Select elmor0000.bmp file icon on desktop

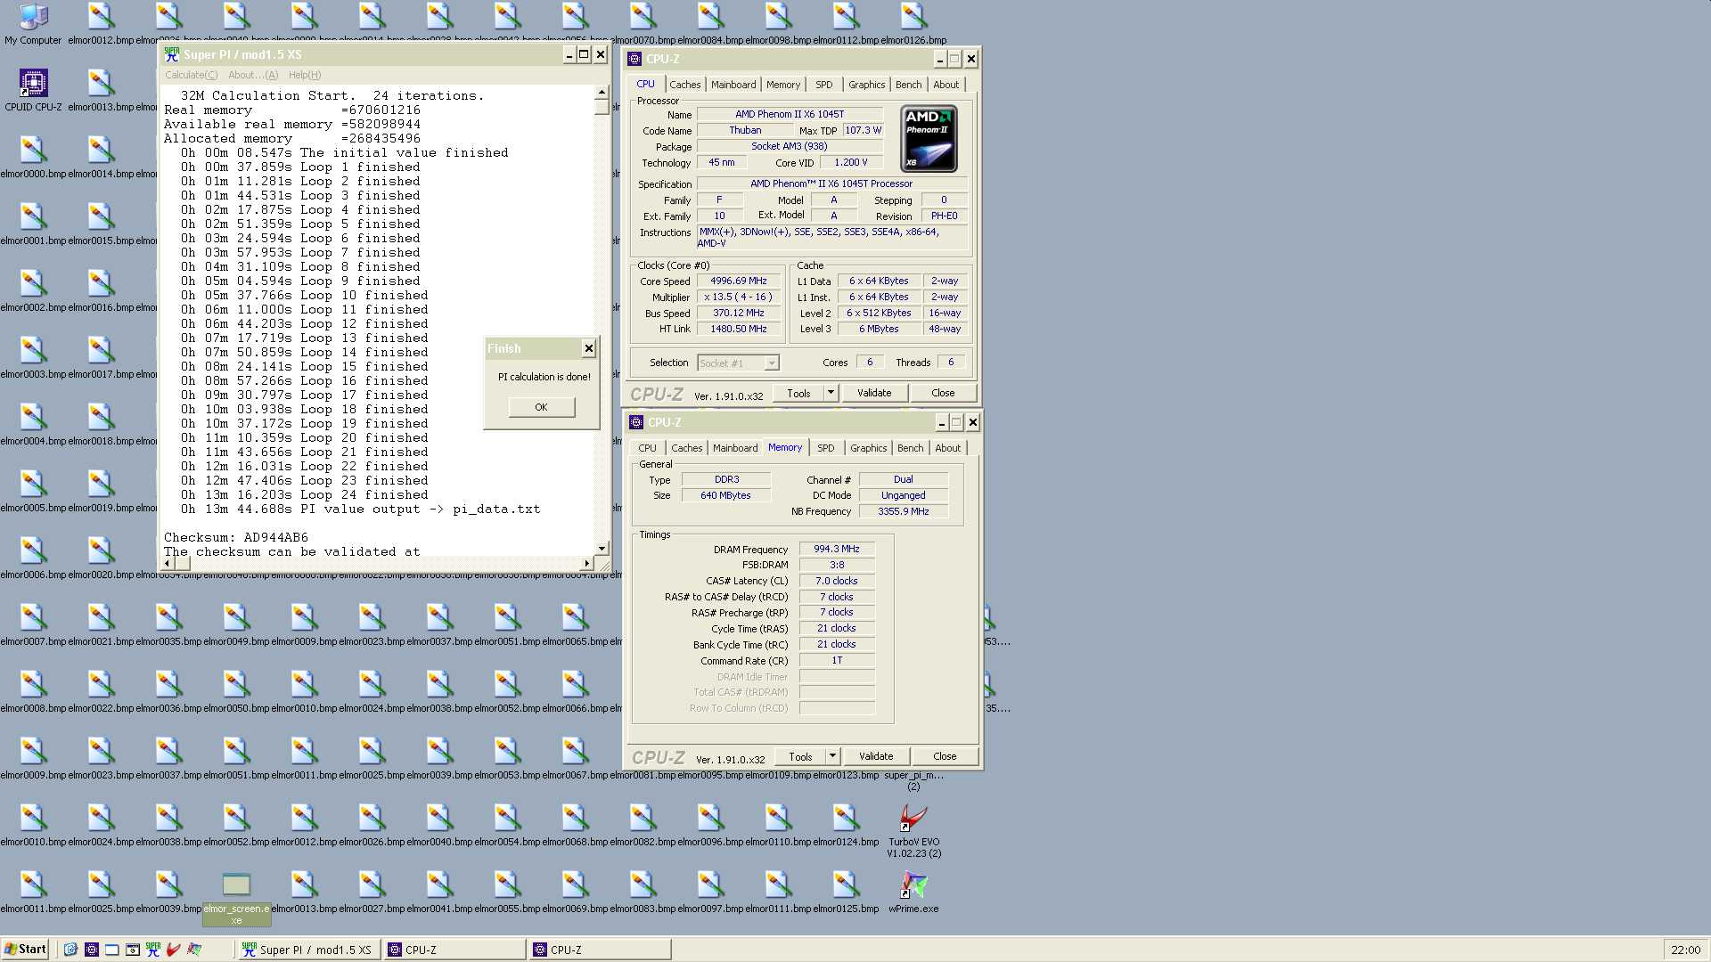33,157
